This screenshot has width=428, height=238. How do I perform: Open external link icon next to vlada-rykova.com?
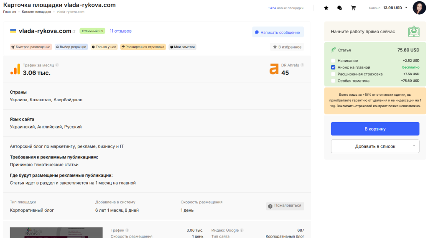[74, 31]
